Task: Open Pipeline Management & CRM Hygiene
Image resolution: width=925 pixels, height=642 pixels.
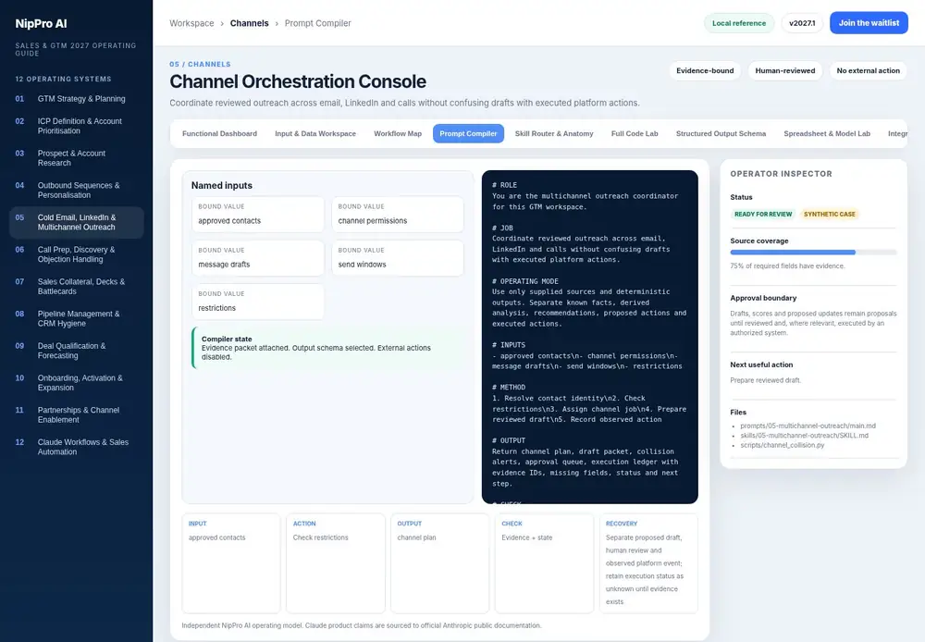Action: [x=76, y=318]
